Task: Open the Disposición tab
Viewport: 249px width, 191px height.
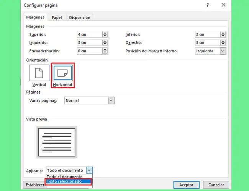Action: click(80, 18)
